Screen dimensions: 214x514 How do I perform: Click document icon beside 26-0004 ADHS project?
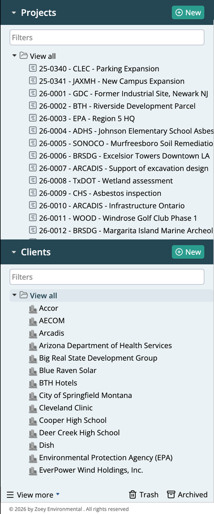coord(33,131)
